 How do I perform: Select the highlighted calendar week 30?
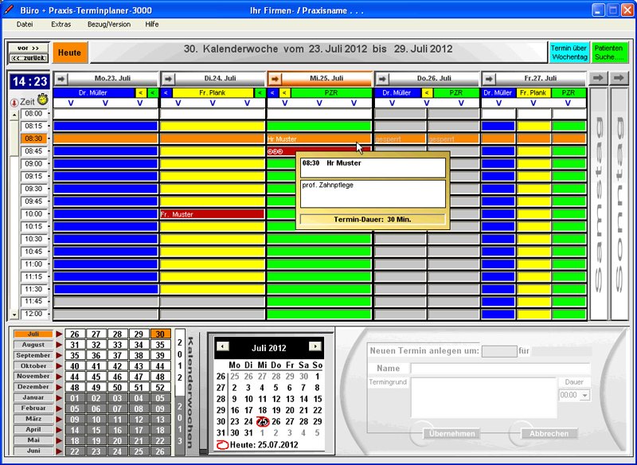click(160, 334)
